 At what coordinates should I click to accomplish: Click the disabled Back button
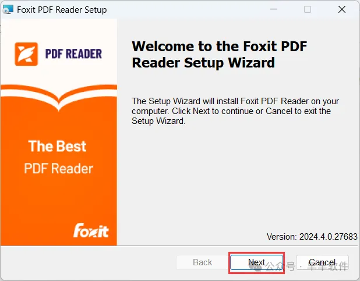click(202, 262)
